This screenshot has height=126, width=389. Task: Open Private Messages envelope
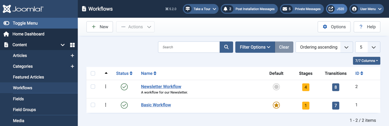tap(302, 9)
